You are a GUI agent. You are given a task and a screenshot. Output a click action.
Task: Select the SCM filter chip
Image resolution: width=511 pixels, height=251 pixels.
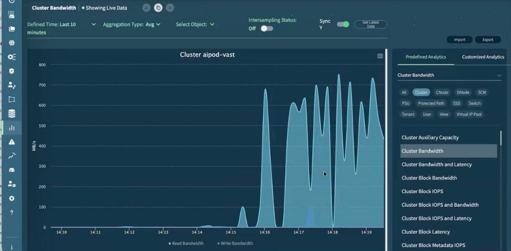pyautogui.click(x=482, y=92)
